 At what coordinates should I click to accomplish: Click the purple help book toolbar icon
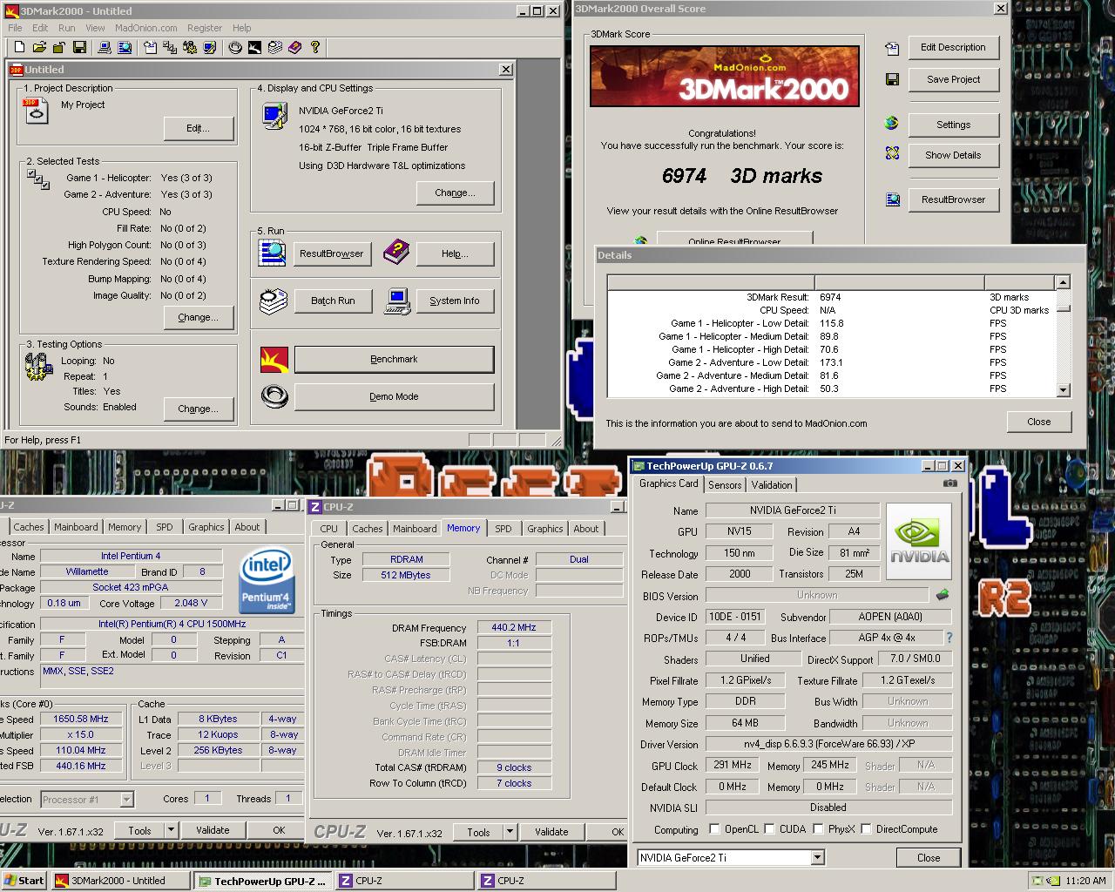click(295, 47)
